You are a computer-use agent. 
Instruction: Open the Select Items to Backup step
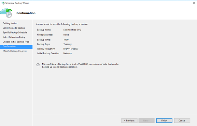[x=14, y=28]
